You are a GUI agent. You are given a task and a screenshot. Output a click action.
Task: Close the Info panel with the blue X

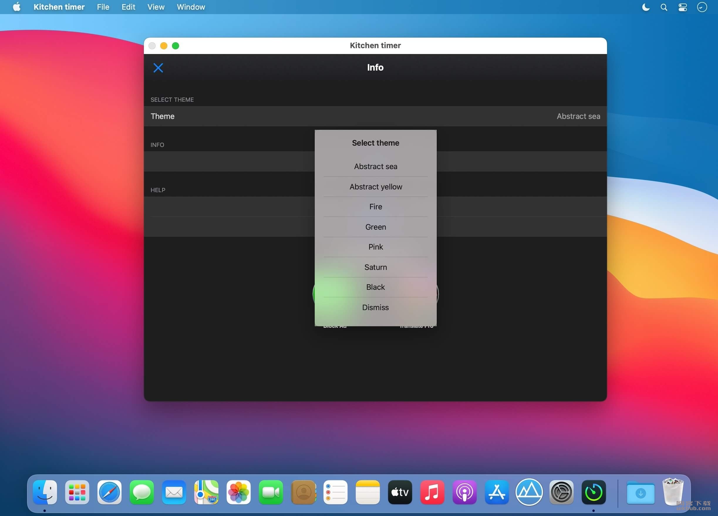(158, 68)
